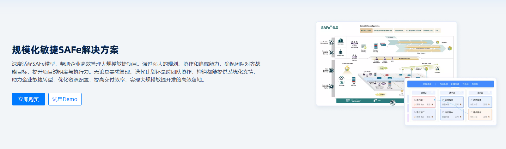The width and height of the screenshot is (506, 149).
Task: Select BIG PICTURE tab in SAFe illustration
Action: click(366, 31)
